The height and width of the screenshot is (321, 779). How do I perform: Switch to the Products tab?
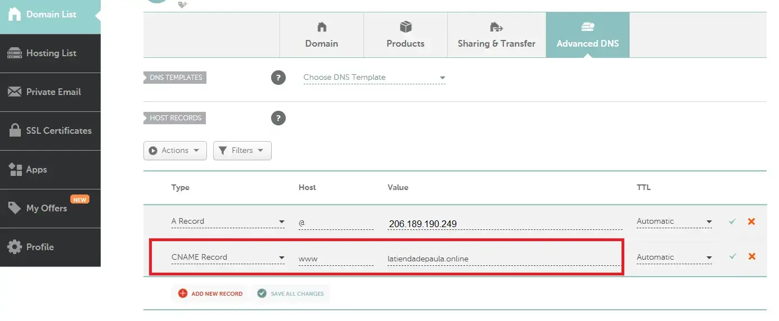pos(405,35)
